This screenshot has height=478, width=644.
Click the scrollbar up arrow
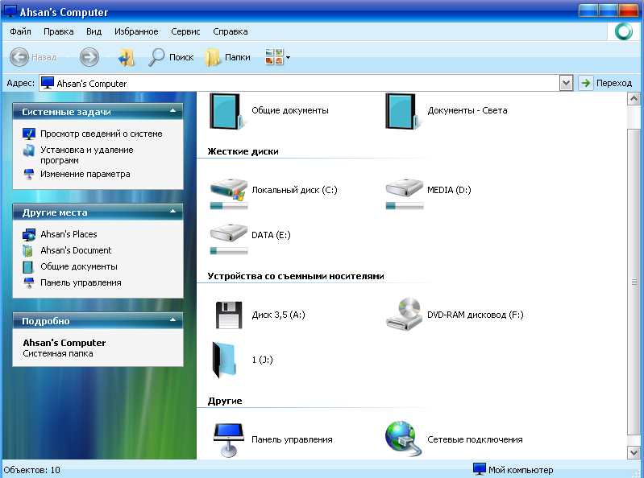click(x=634, y=99)
